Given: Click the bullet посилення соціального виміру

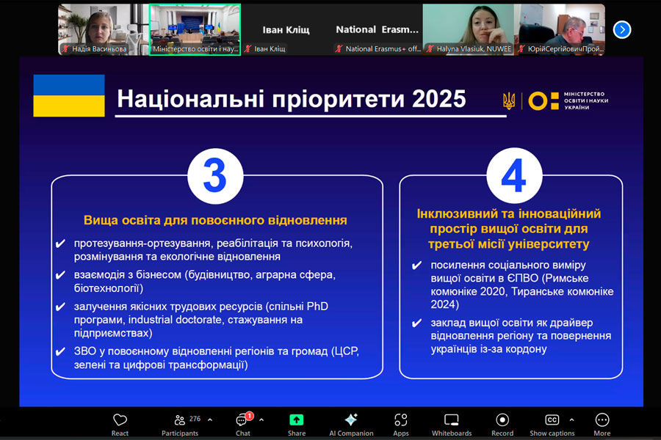Looking at the screenshot, I should tap(522, 285).
